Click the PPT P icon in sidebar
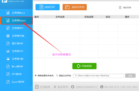The width and height of the screenshot is (139, 91). [8, 28]
